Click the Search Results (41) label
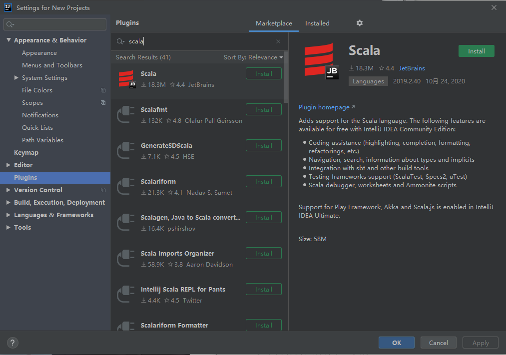 click(143, 57)
